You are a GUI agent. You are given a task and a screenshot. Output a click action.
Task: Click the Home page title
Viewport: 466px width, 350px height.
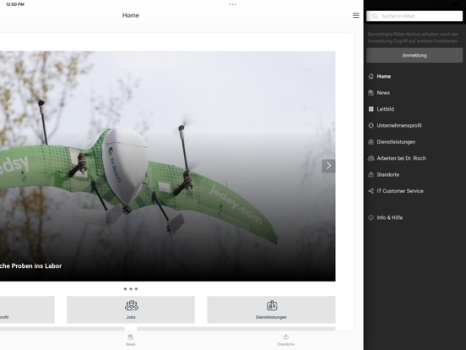(x=131, y=15)
